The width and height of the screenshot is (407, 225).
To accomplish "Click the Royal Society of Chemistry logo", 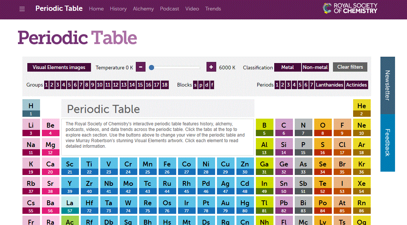I will coord(350,8).
